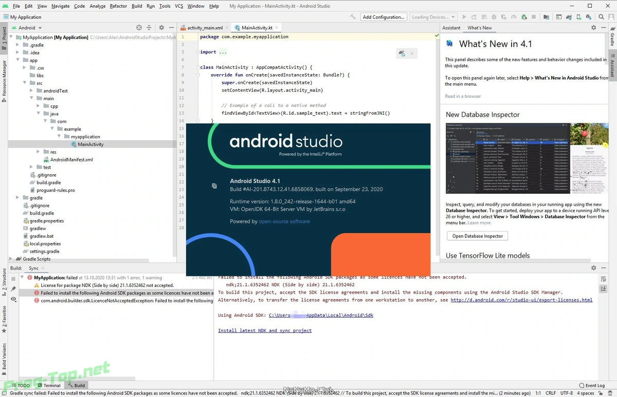
Task: Click Attach Debugger to Android Process icon
Action: click(x=524, y=17)
